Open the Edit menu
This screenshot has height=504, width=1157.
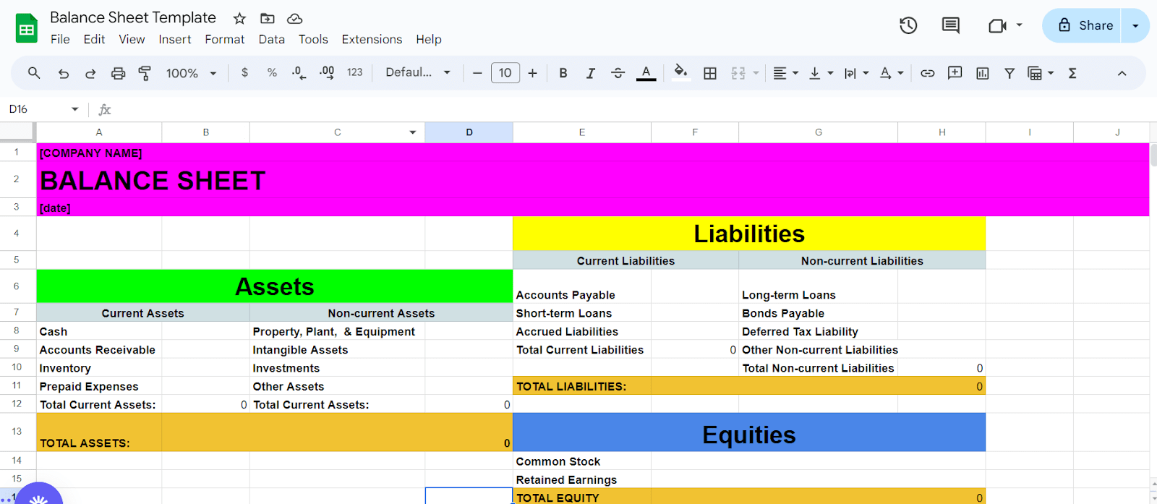pos(94,39)
